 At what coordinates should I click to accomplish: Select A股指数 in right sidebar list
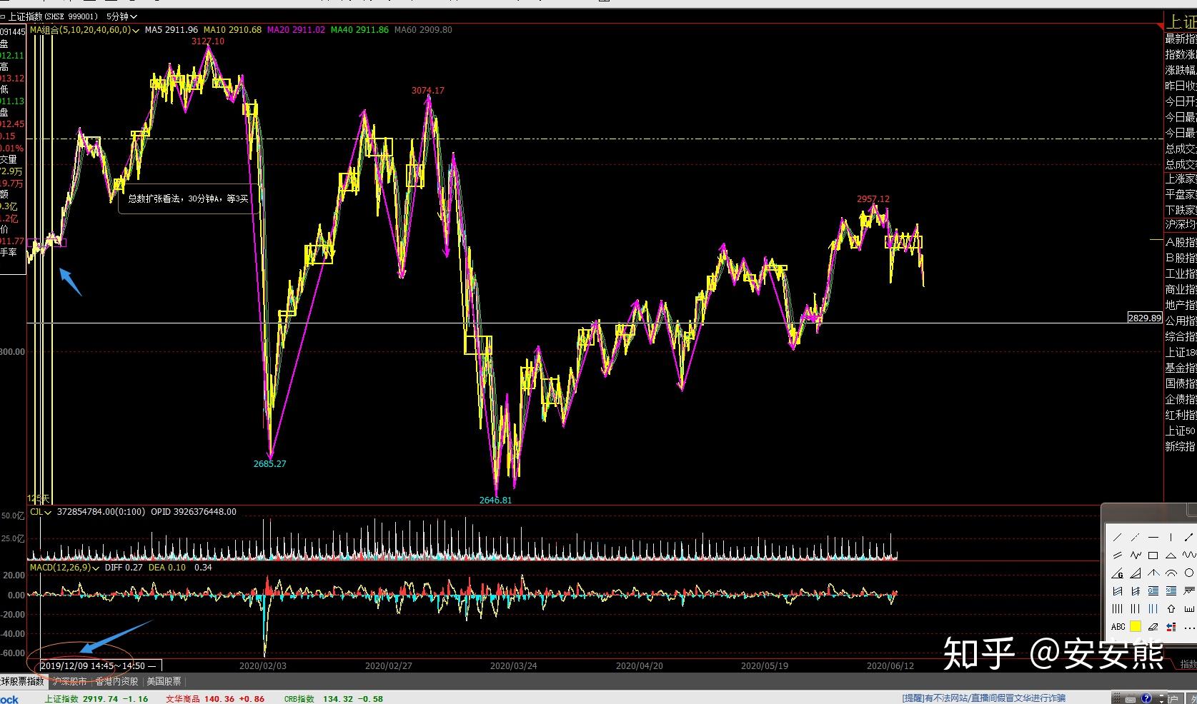tap(1181, 242)
